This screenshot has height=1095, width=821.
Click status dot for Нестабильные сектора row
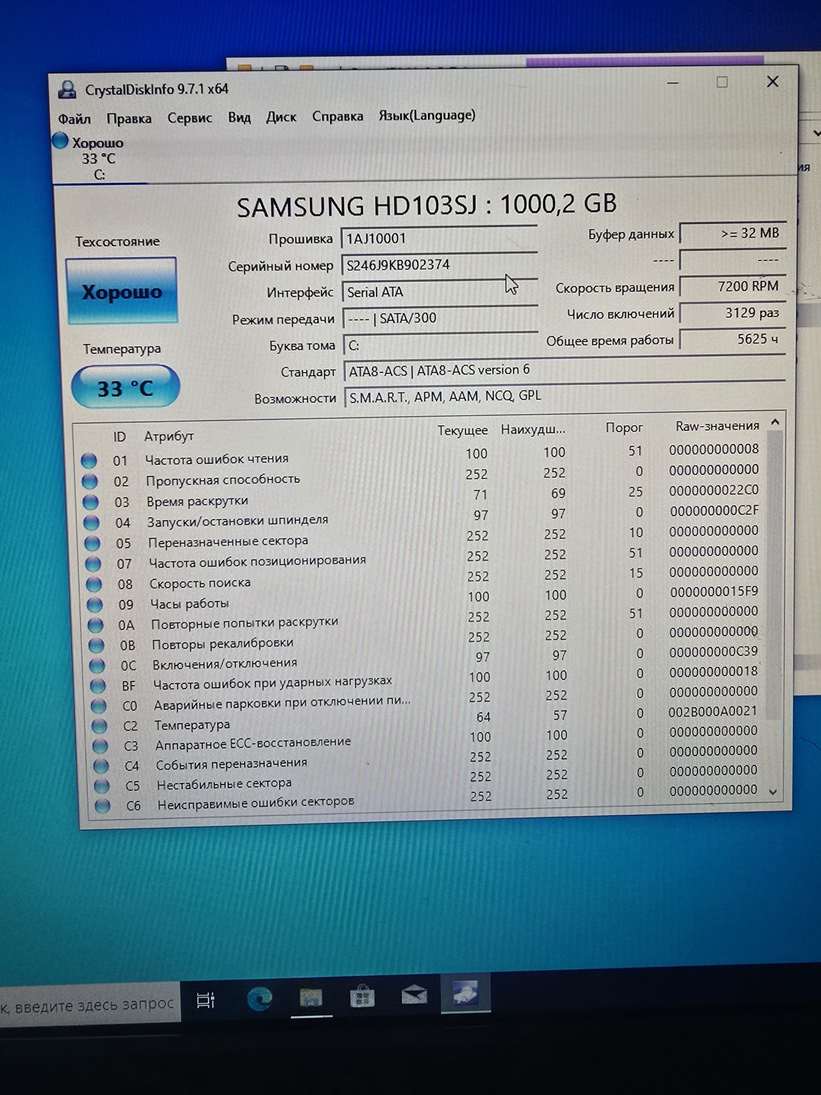101,786
